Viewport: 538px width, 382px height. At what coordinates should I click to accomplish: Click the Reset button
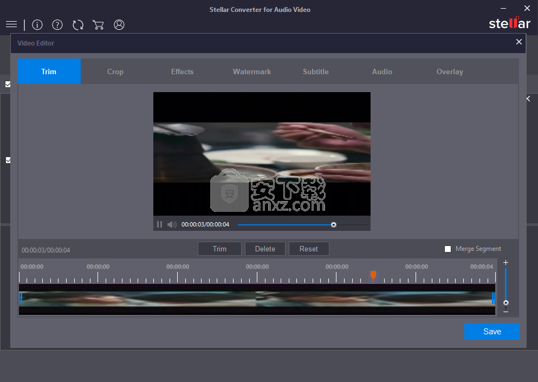click(x=309, y=249)
